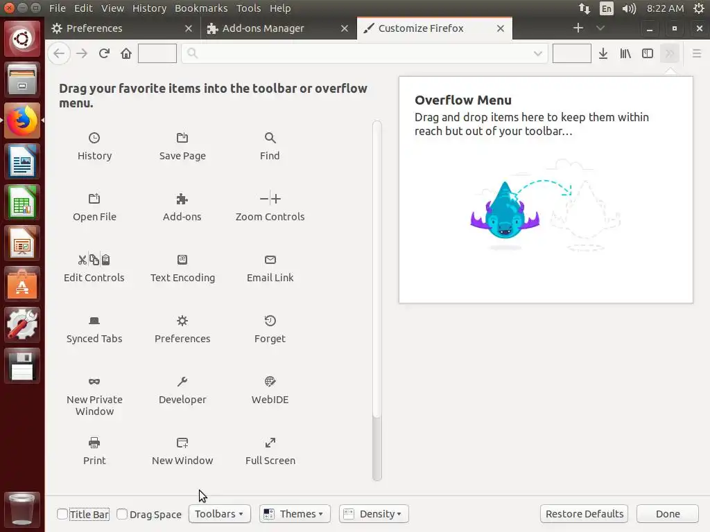Image resolution: width=710 pixels, height=532 pixels.
Task: Click the Library books icon in toolbar
Action: tap(625, 53)
